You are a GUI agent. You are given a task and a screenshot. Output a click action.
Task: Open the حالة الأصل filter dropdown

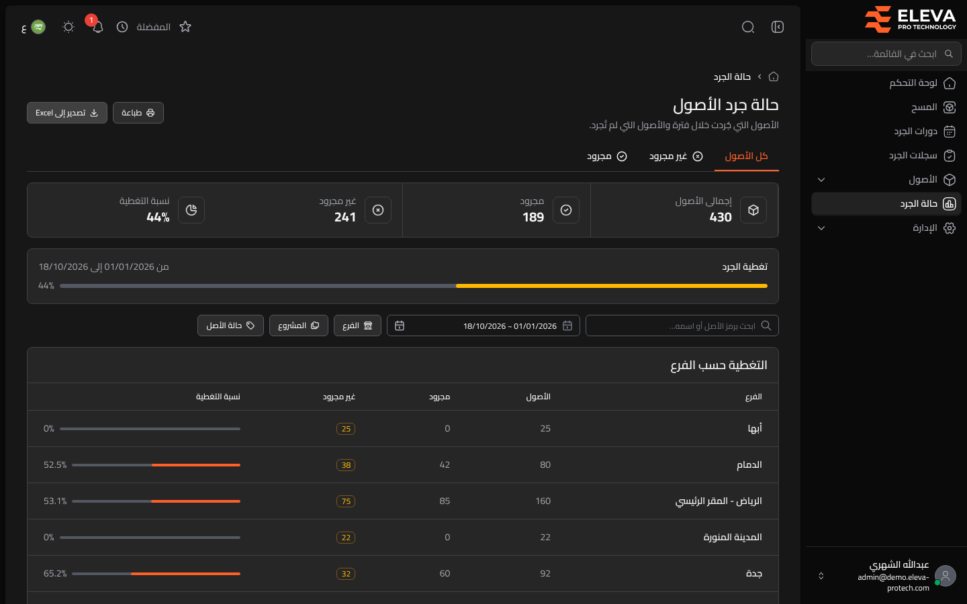pos(230,325)
